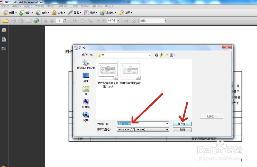Go up one folder level
Viewport: 257px width, 167px height.
(x=161, y=55)
